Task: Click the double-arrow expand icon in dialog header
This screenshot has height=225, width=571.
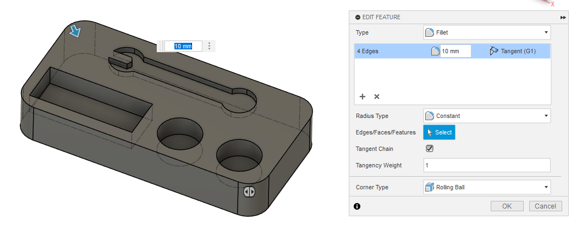Action: [x=563, y=18]
